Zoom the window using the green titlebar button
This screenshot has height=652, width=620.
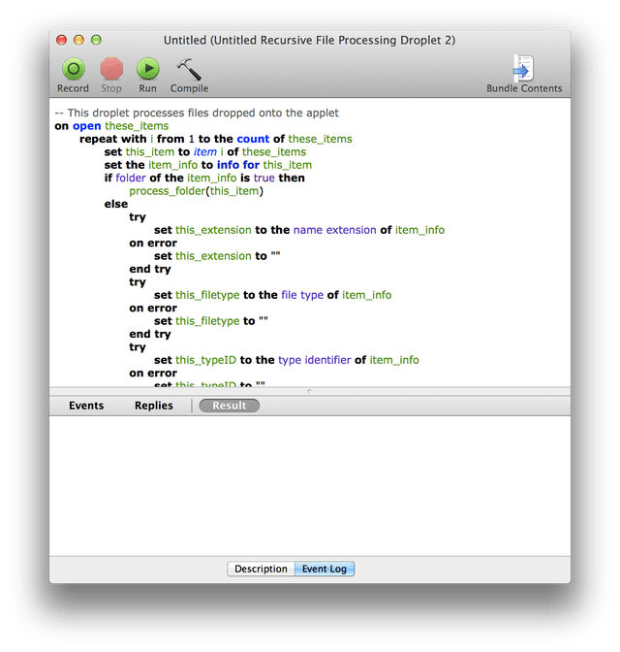click(x=95, y=40)
